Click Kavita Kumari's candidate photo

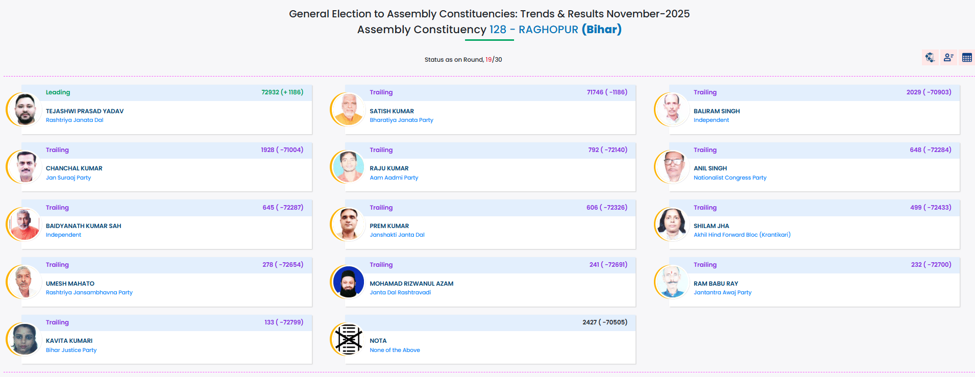(25, 339)
